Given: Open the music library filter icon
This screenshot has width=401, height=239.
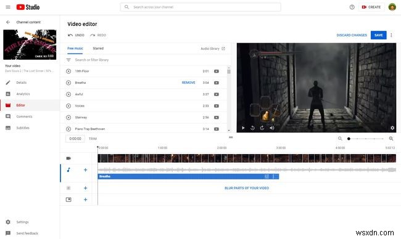Looking at the screenshot, I should [x=68, y=60].
